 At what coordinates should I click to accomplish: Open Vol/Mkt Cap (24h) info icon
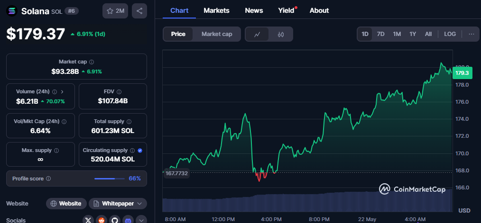pos(64,121)
